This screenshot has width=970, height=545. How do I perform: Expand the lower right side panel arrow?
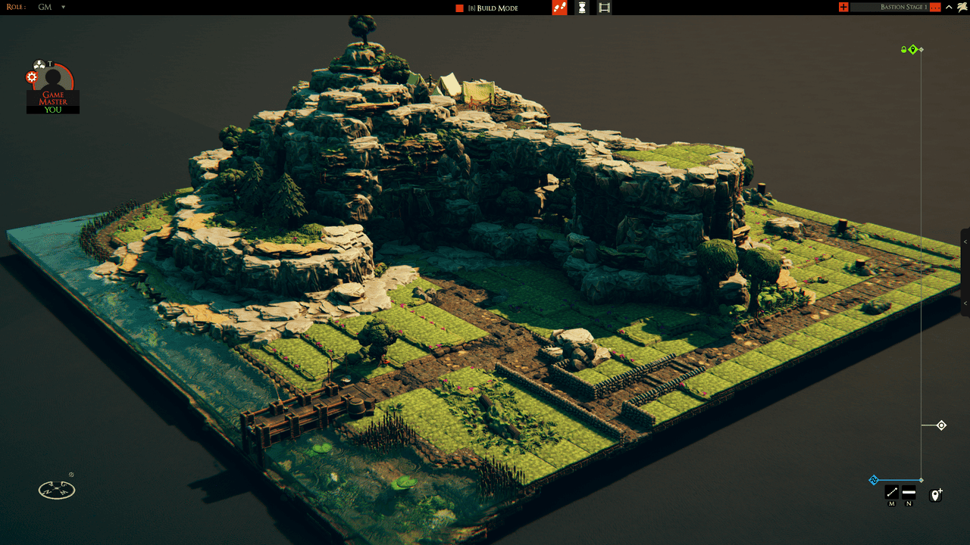tap(965, 303)
